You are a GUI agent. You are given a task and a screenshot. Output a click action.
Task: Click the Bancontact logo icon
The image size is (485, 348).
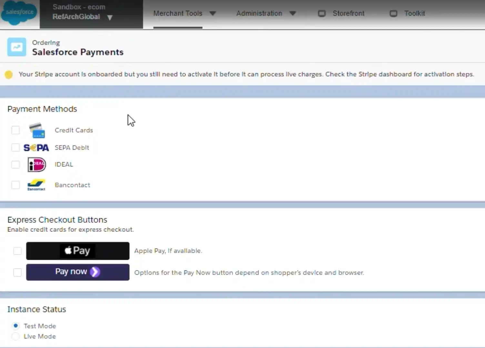[x=36, y=185]
